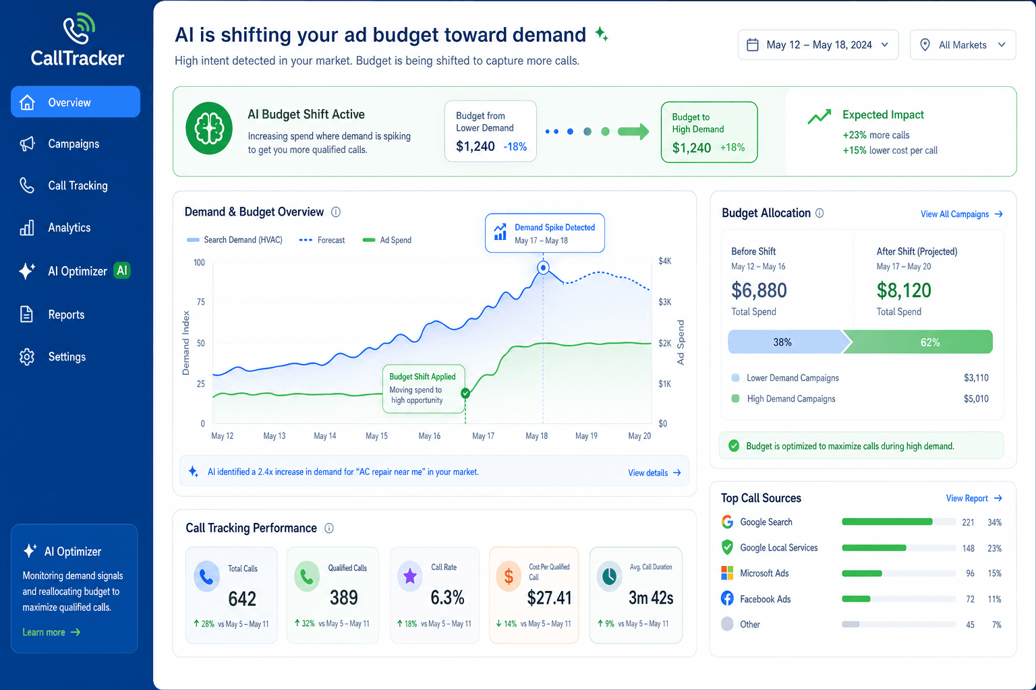The image size is (1036, 690).
Task: Click the AI Optimizer sparkle icon in the menu
Action: click(x=27, y=271)
